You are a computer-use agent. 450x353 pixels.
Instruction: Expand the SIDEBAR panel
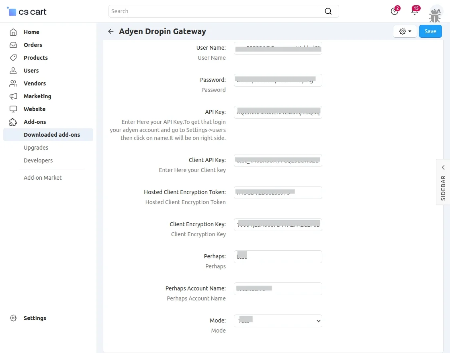pos(443,182)
